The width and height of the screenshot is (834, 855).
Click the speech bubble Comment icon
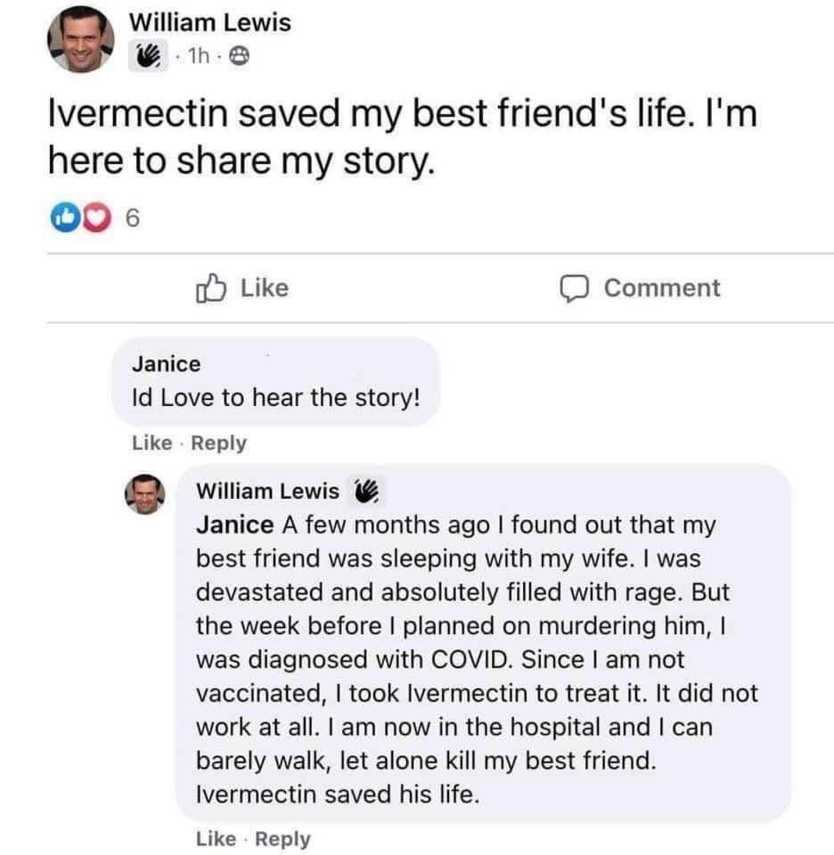point(575,289)
